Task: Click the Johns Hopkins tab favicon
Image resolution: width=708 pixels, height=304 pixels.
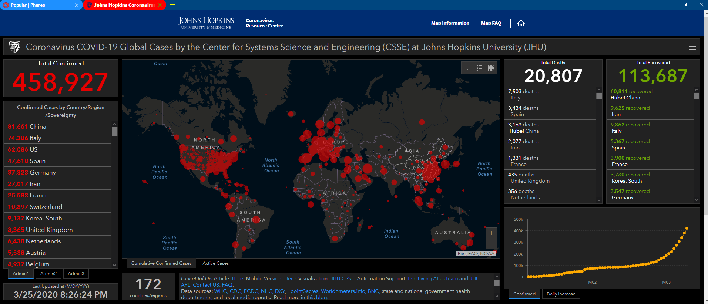Action: point(89,5)
